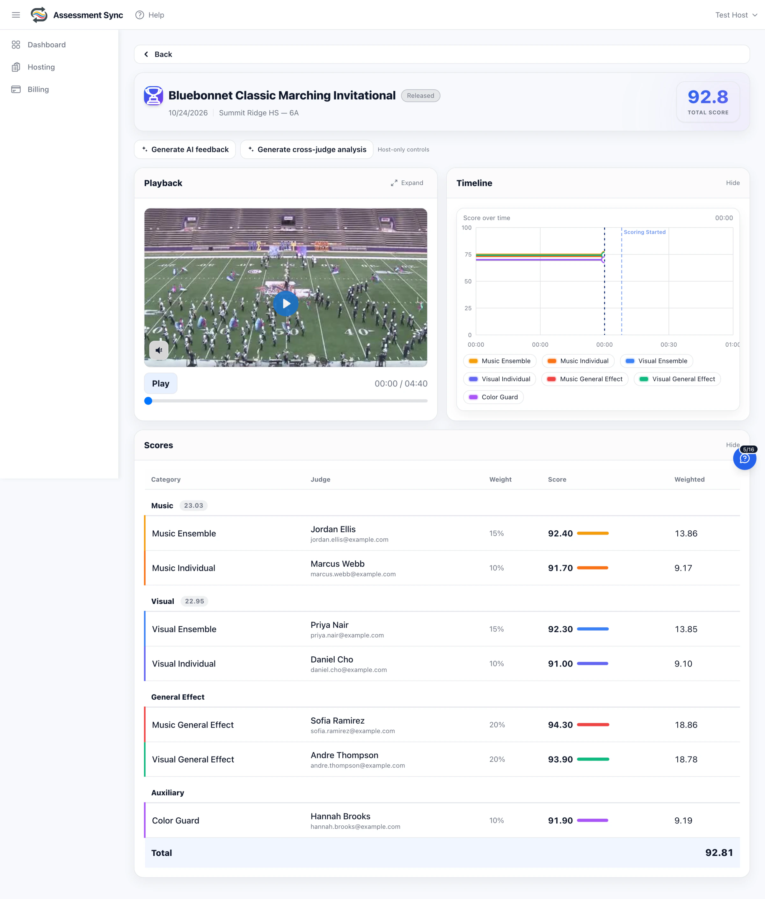The width and height of the screenshot is (765, 899).
Task: Click the Judge column header
Action: 320,479
